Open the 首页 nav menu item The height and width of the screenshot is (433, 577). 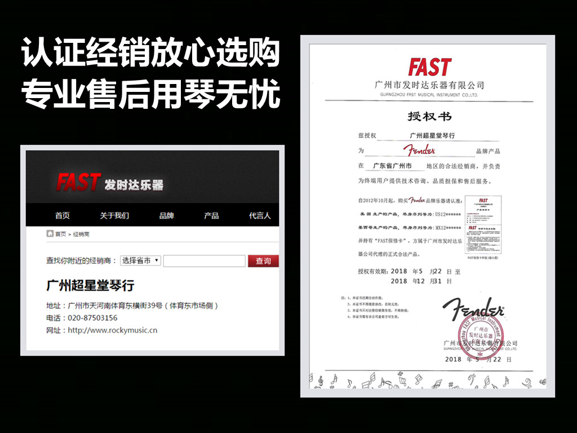point(62,215)
